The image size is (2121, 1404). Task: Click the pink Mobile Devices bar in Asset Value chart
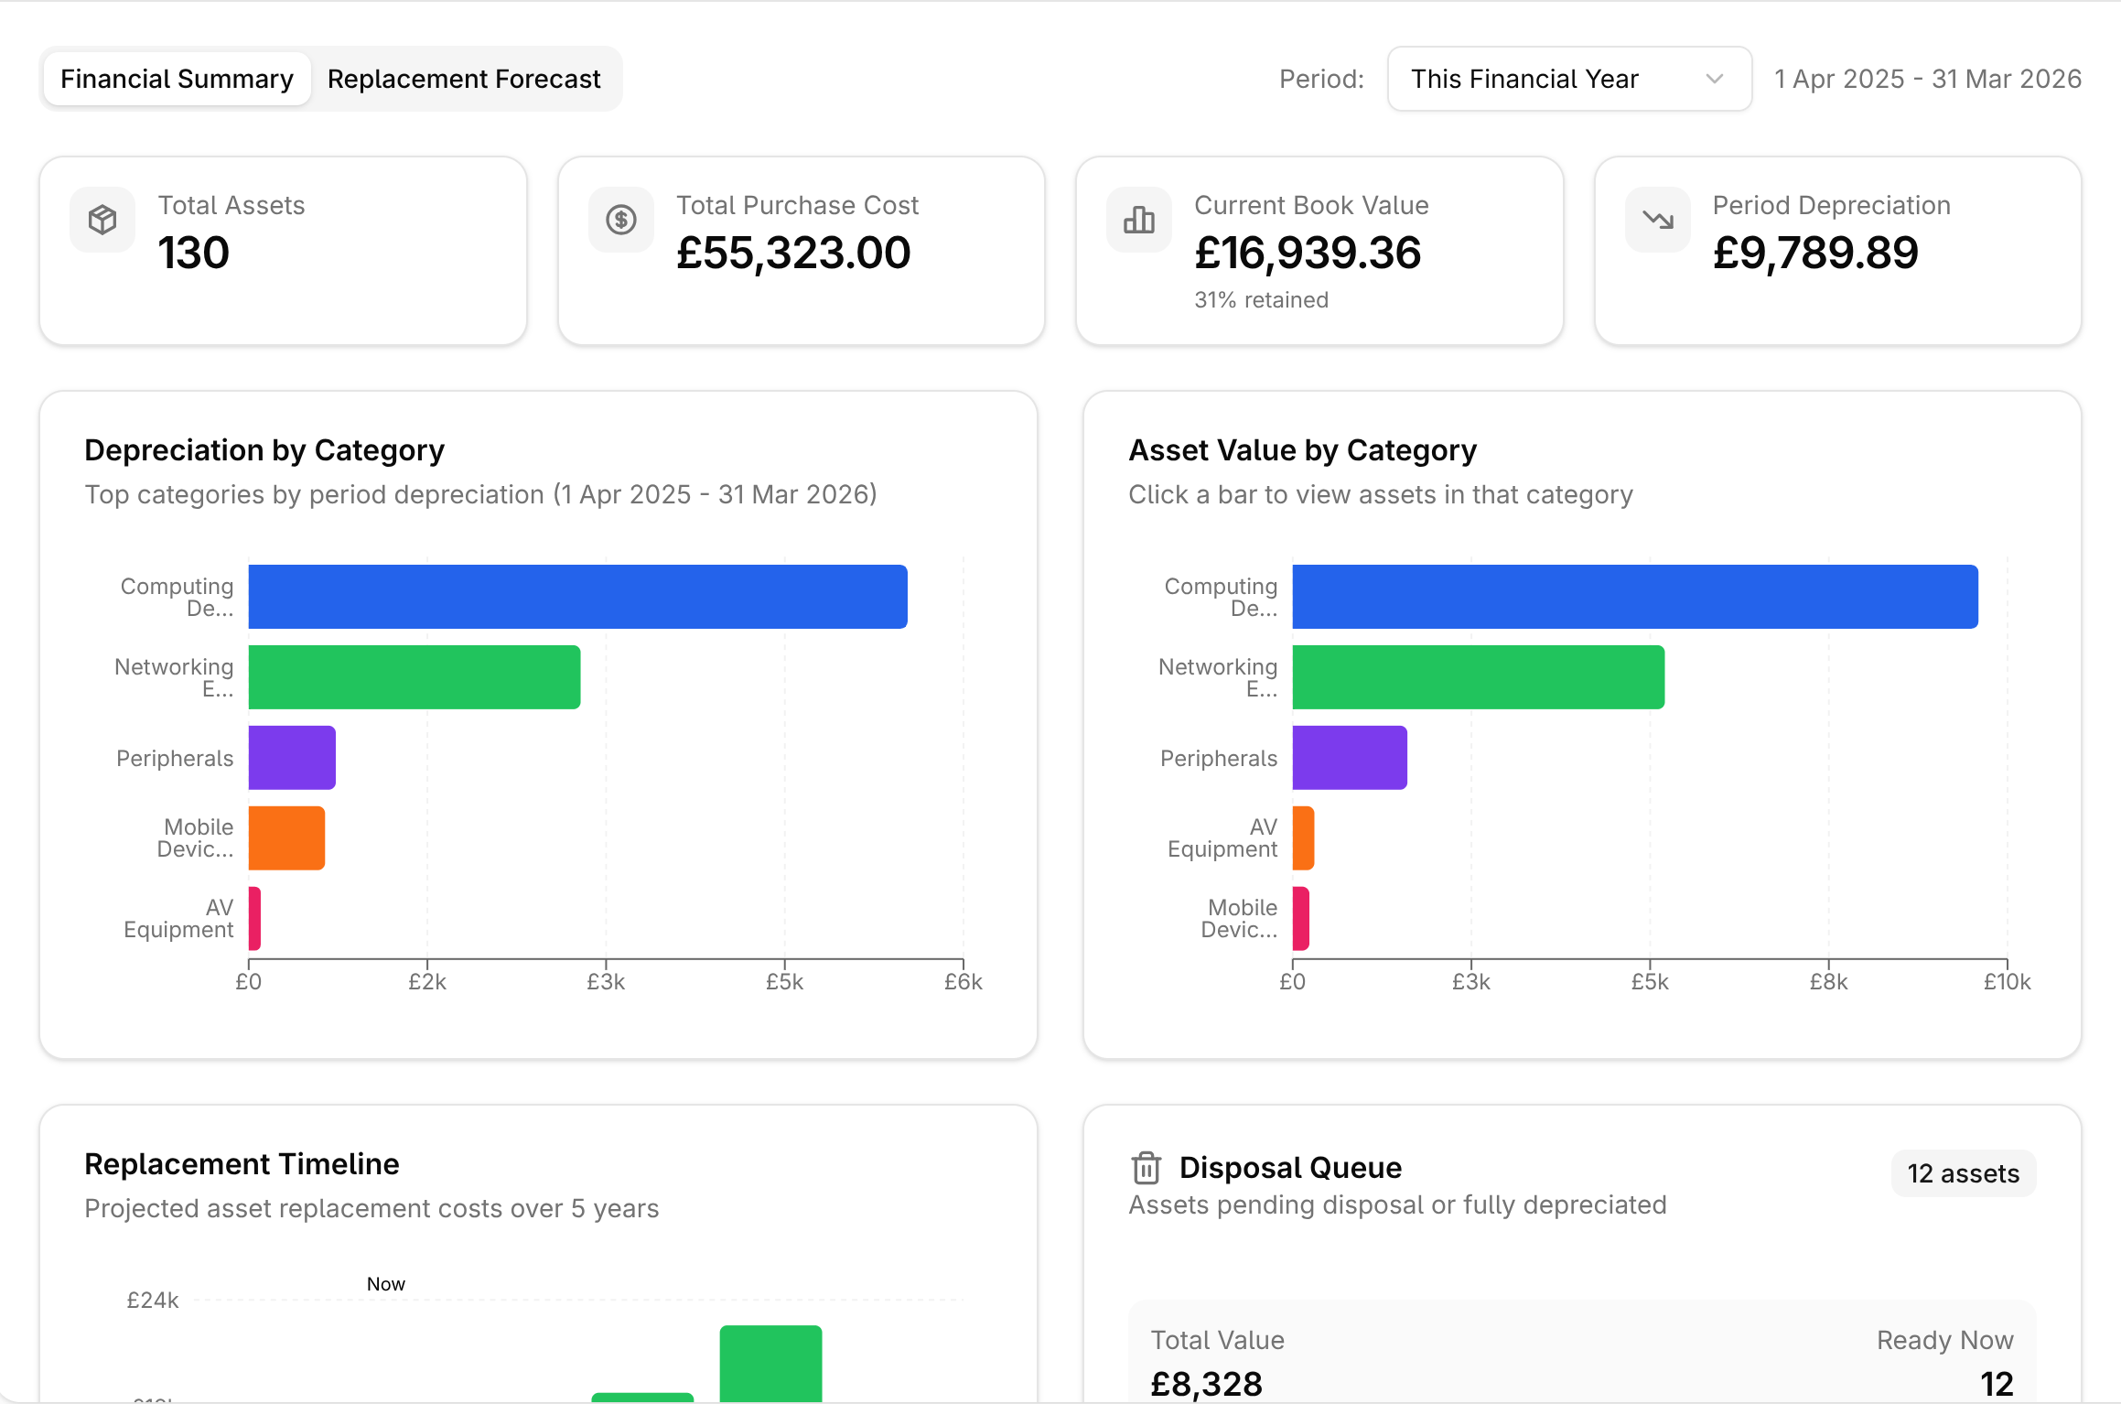[1300, 919]
